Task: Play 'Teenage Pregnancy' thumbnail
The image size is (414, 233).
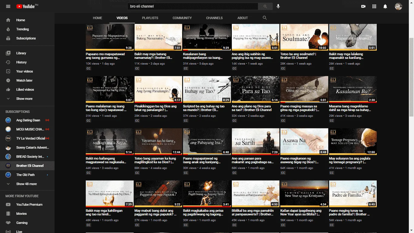Action: pyautogui.click(x=353, y=142)
